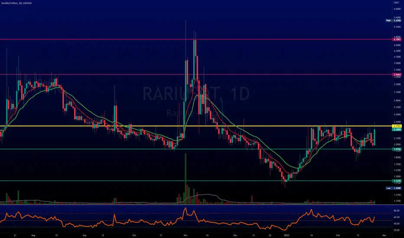Click the 1.9756 support price tag
The image size is (404, 238).
397,149
